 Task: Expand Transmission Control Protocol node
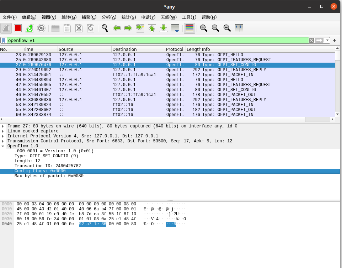click(3, 141)
